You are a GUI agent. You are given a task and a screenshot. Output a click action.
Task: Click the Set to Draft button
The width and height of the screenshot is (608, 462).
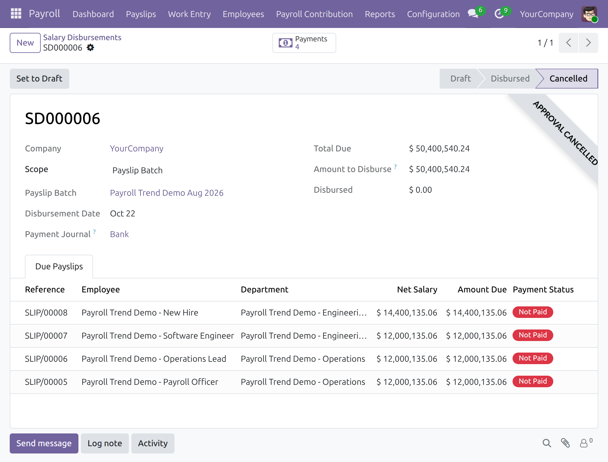click(x=40, y=79)
